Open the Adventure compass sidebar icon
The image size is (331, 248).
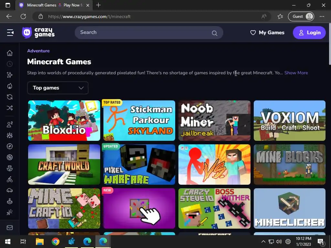(10, 146)
